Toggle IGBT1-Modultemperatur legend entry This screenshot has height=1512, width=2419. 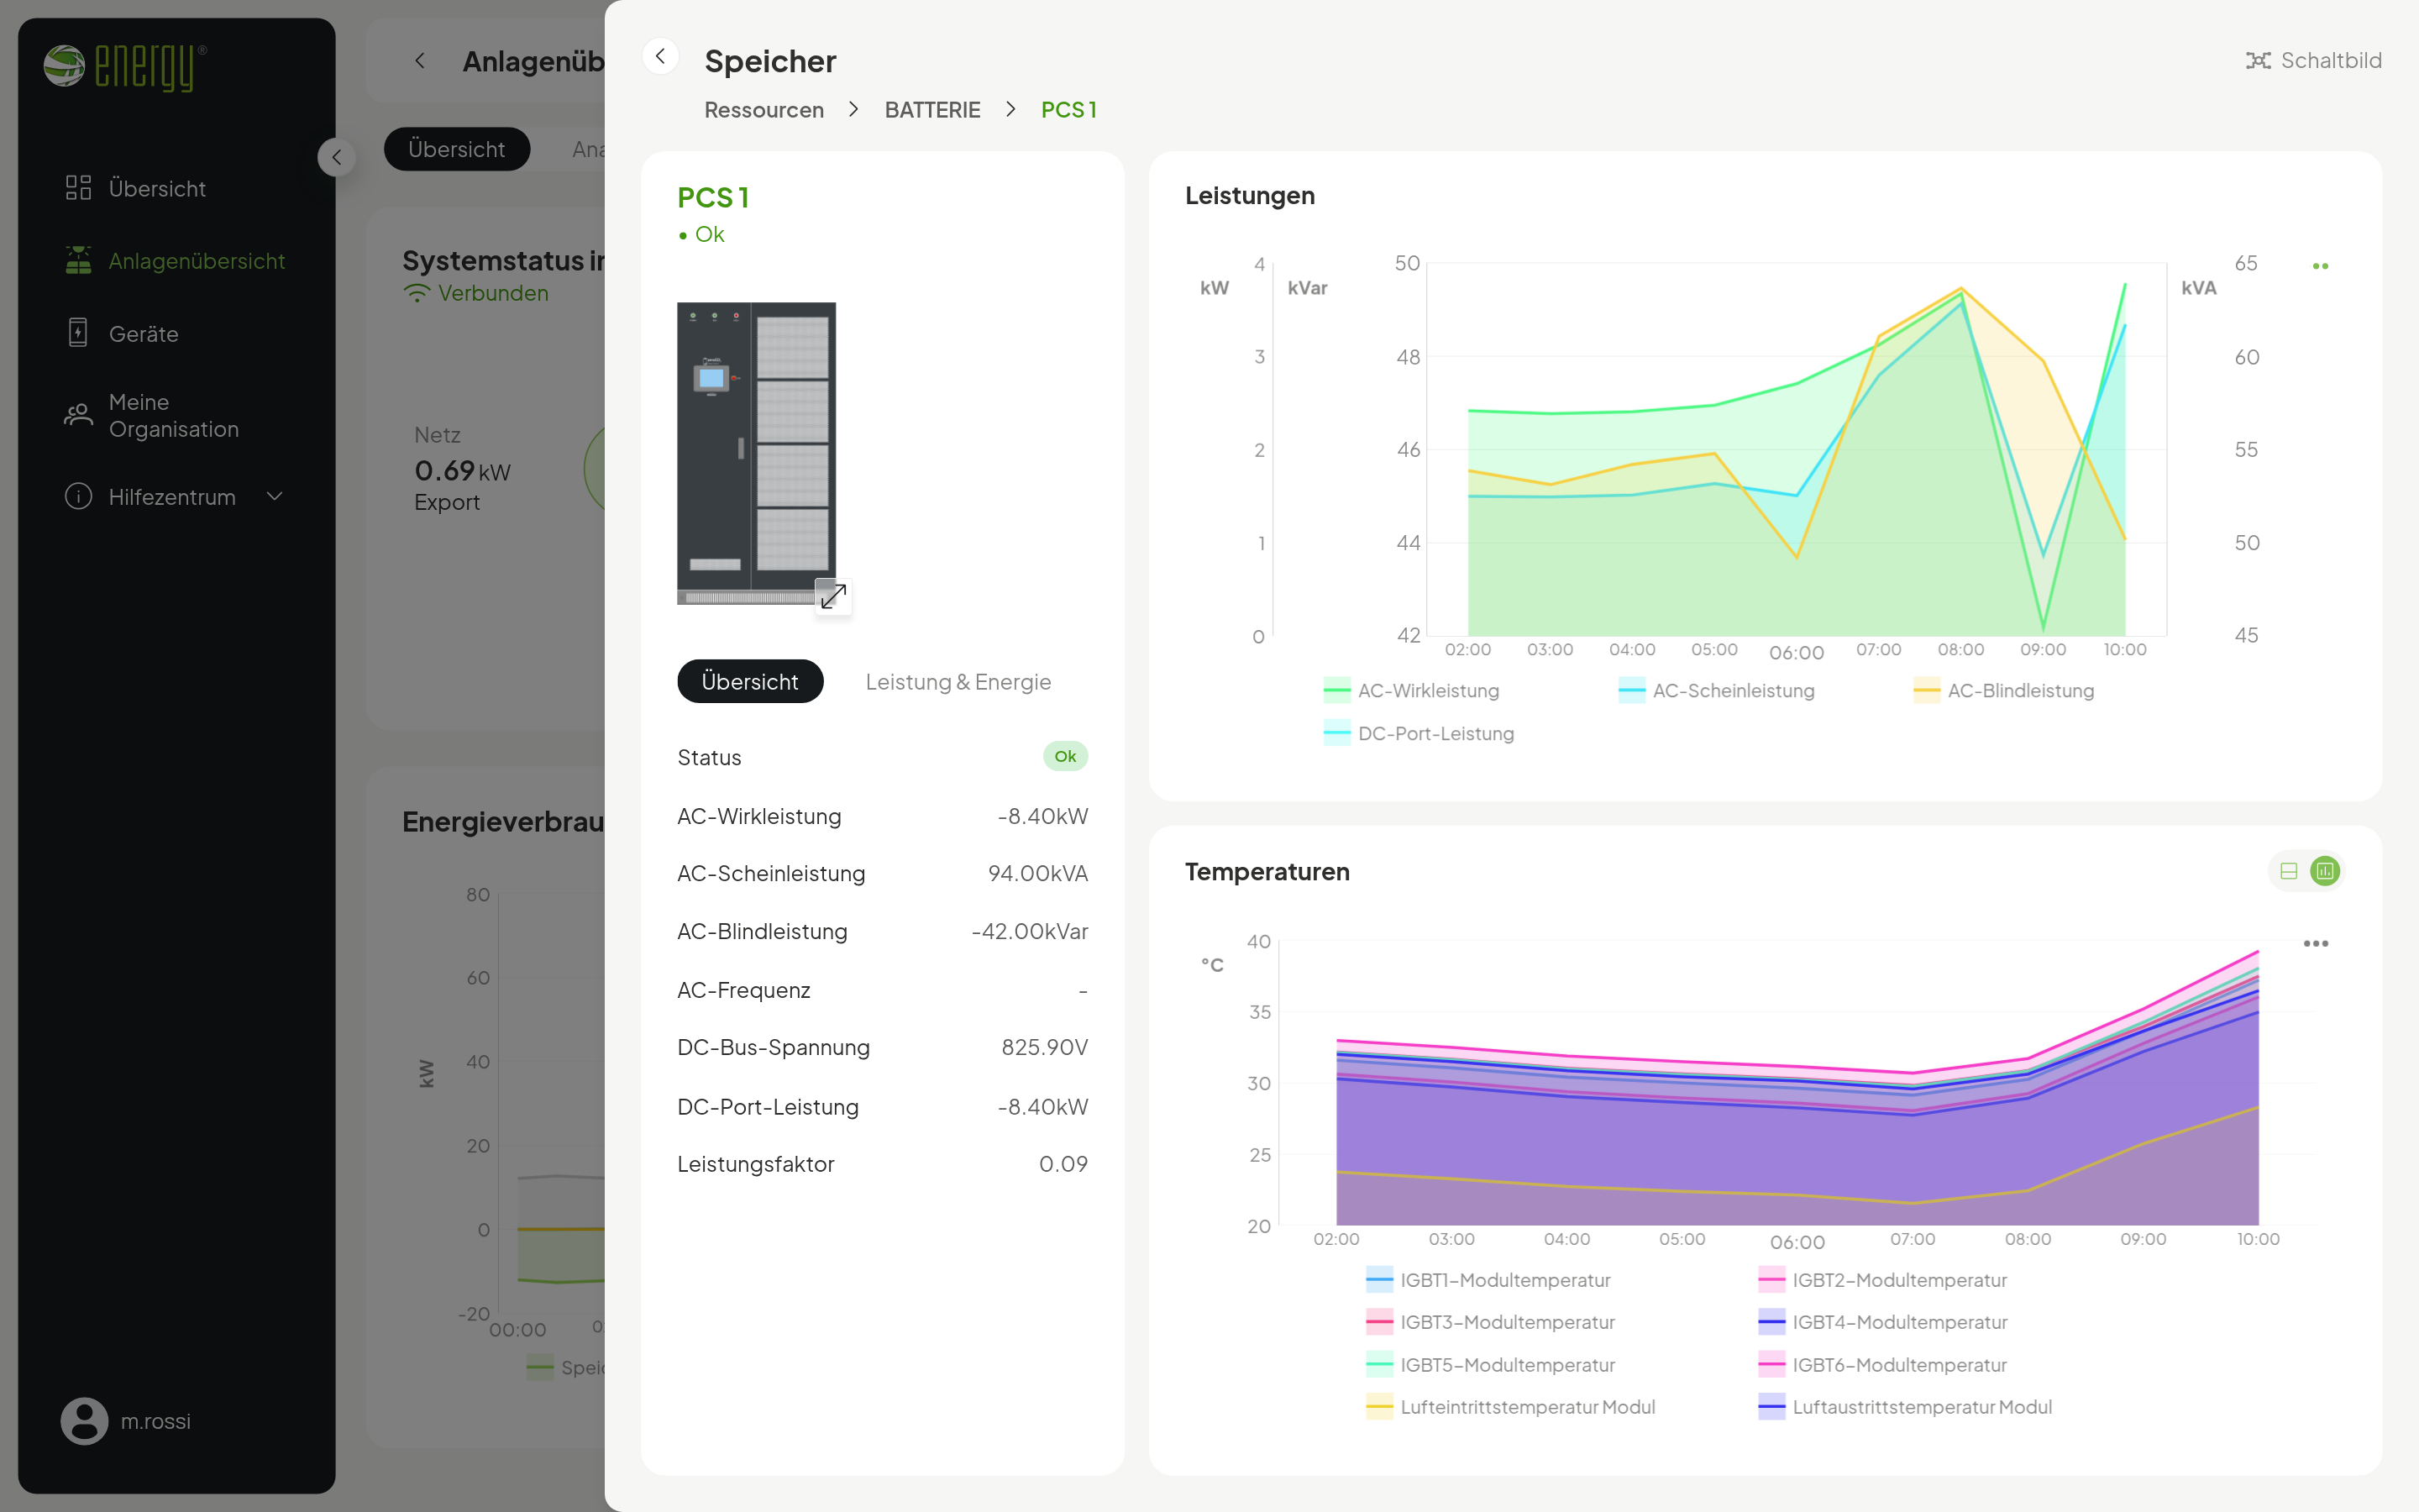(1488, 1280)
